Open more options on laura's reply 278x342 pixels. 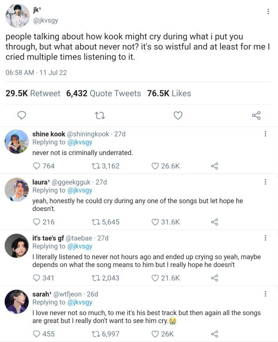point(265,182)
